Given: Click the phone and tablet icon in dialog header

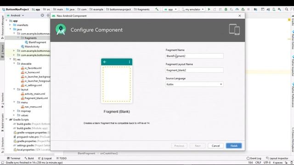Looking at the screenshot, I should pos(234,29).
